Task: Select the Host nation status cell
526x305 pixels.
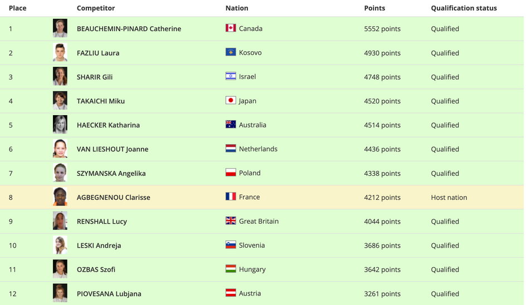Action: [x=449, y=198]
